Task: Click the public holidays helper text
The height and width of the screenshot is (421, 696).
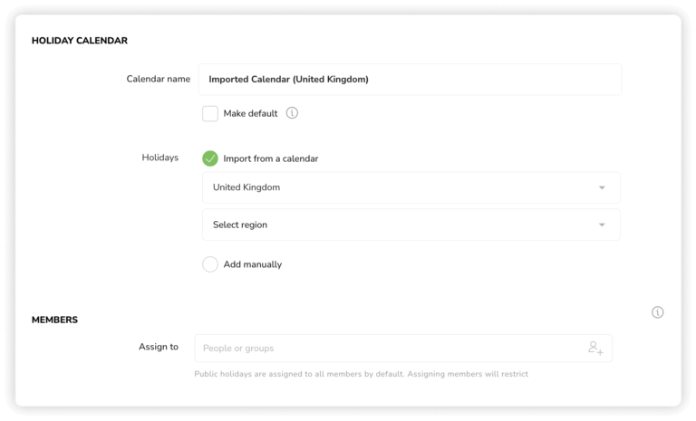Action: [362, 374]
